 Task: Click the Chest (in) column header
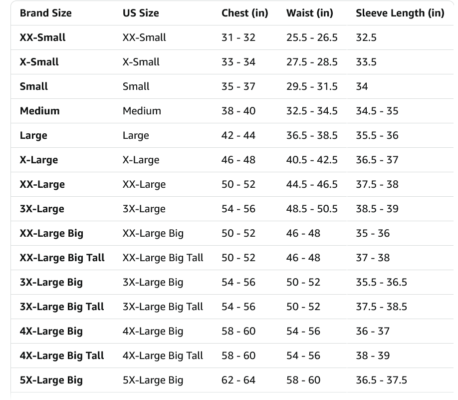(x=244, y=13)
